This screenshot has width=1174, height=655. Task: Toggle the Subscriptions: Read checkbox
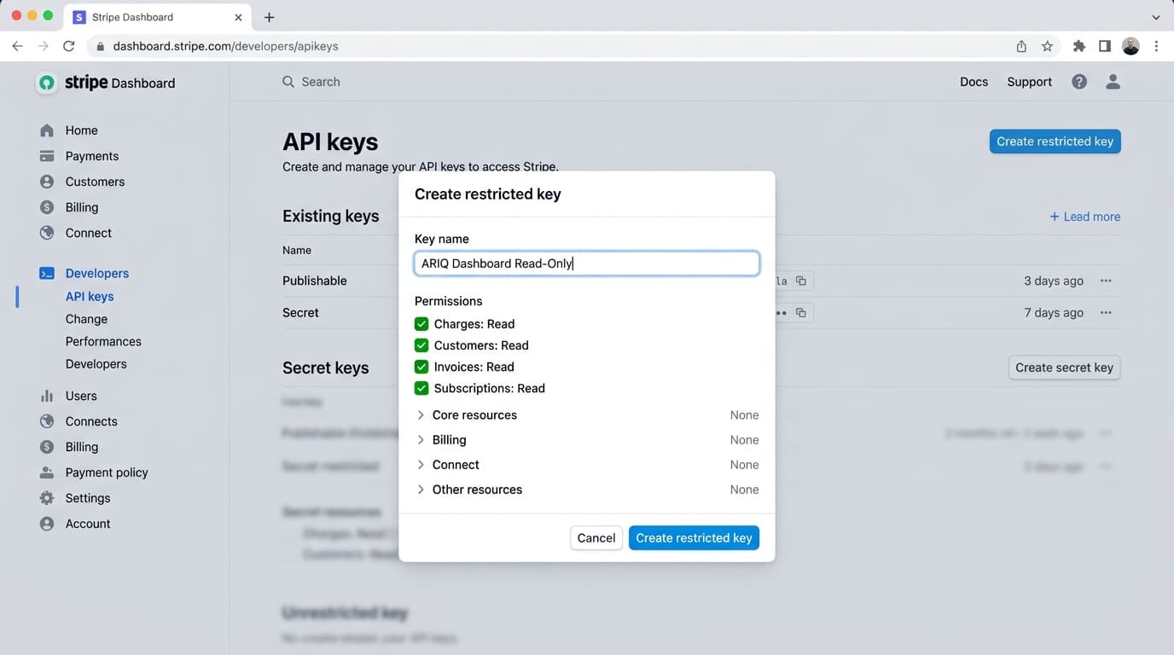421,388
